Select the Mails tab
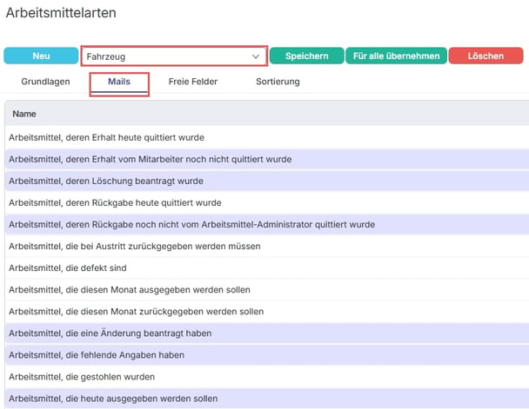Viewport: 529px width, 409px height. 119,82
